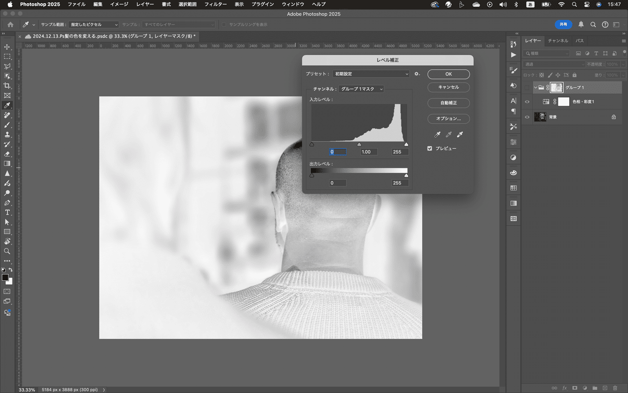The height and width of the screenshot is (393, 628).
Task: Open the Sample Size dropdown
Action: pyautogui.click(x=94, y=25)
